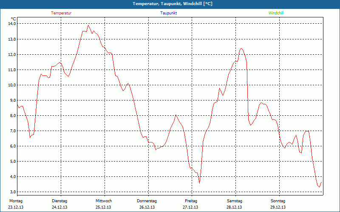Click the Mittwoch day label
Image resolution: width=340 pixels, height=212 pixels.
pyautogui.click(x=104, y=201)
